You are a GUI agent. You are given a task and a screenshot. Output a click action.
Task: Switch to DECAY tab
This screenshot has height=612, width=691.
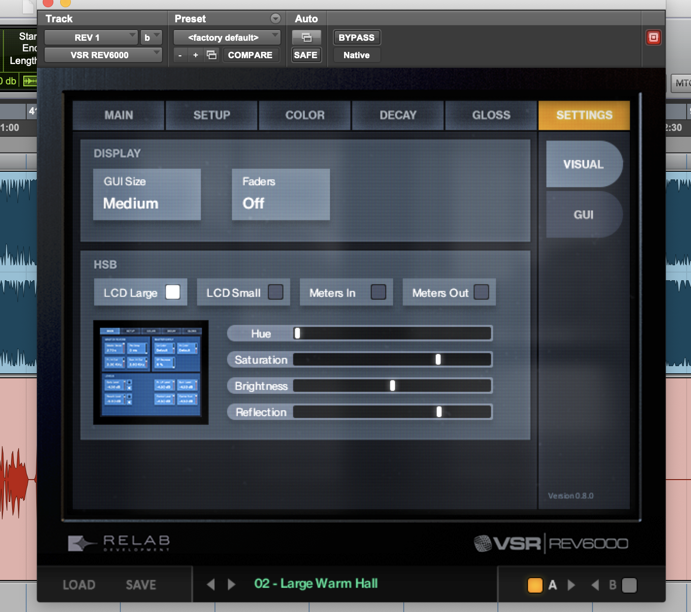[x=398, y=115]
